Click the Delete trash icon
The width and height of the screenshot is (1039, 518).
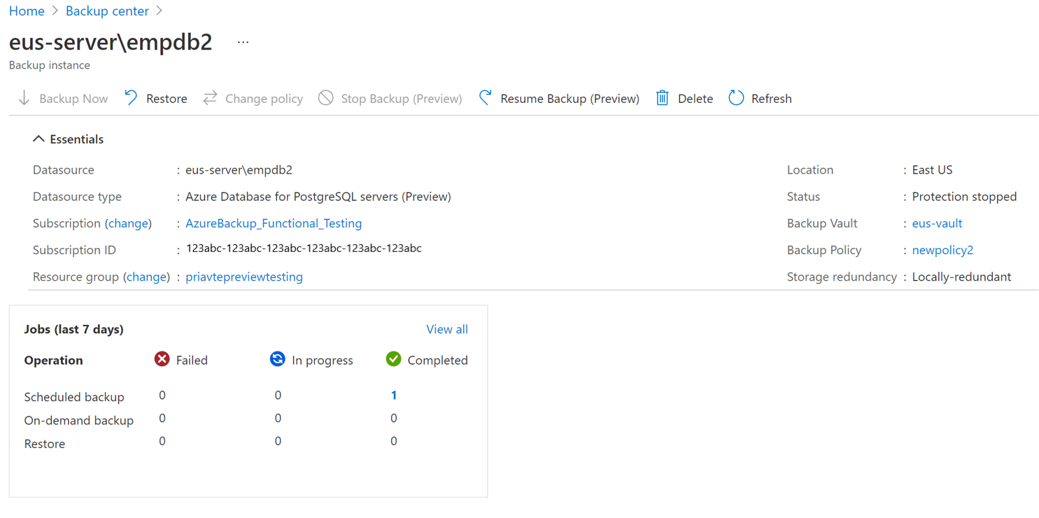point(662,98)
